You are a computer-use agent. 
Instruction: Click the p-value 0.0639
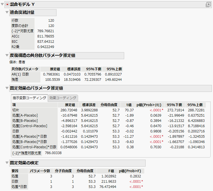pos(156,115)
